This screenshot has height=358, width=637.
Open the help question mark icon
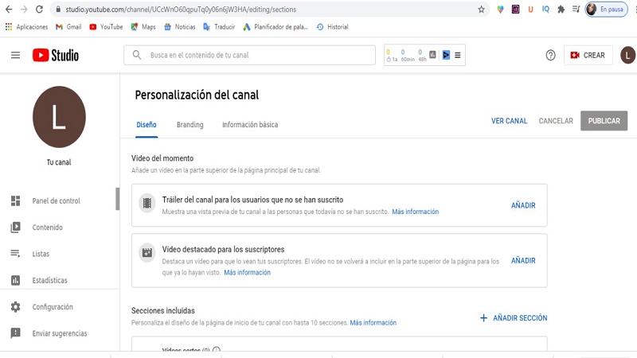coord(550,55)
